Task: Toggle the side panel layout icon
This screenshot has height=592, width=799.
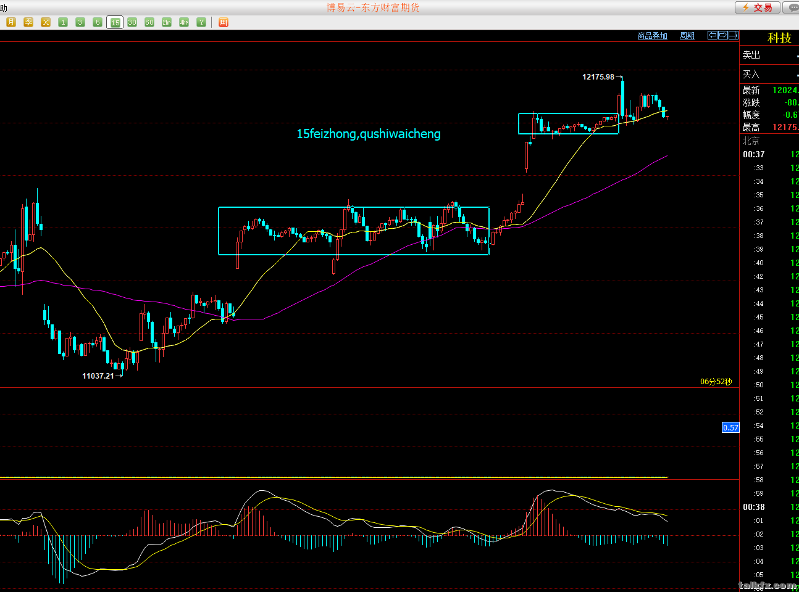Action: coord(734,35)
